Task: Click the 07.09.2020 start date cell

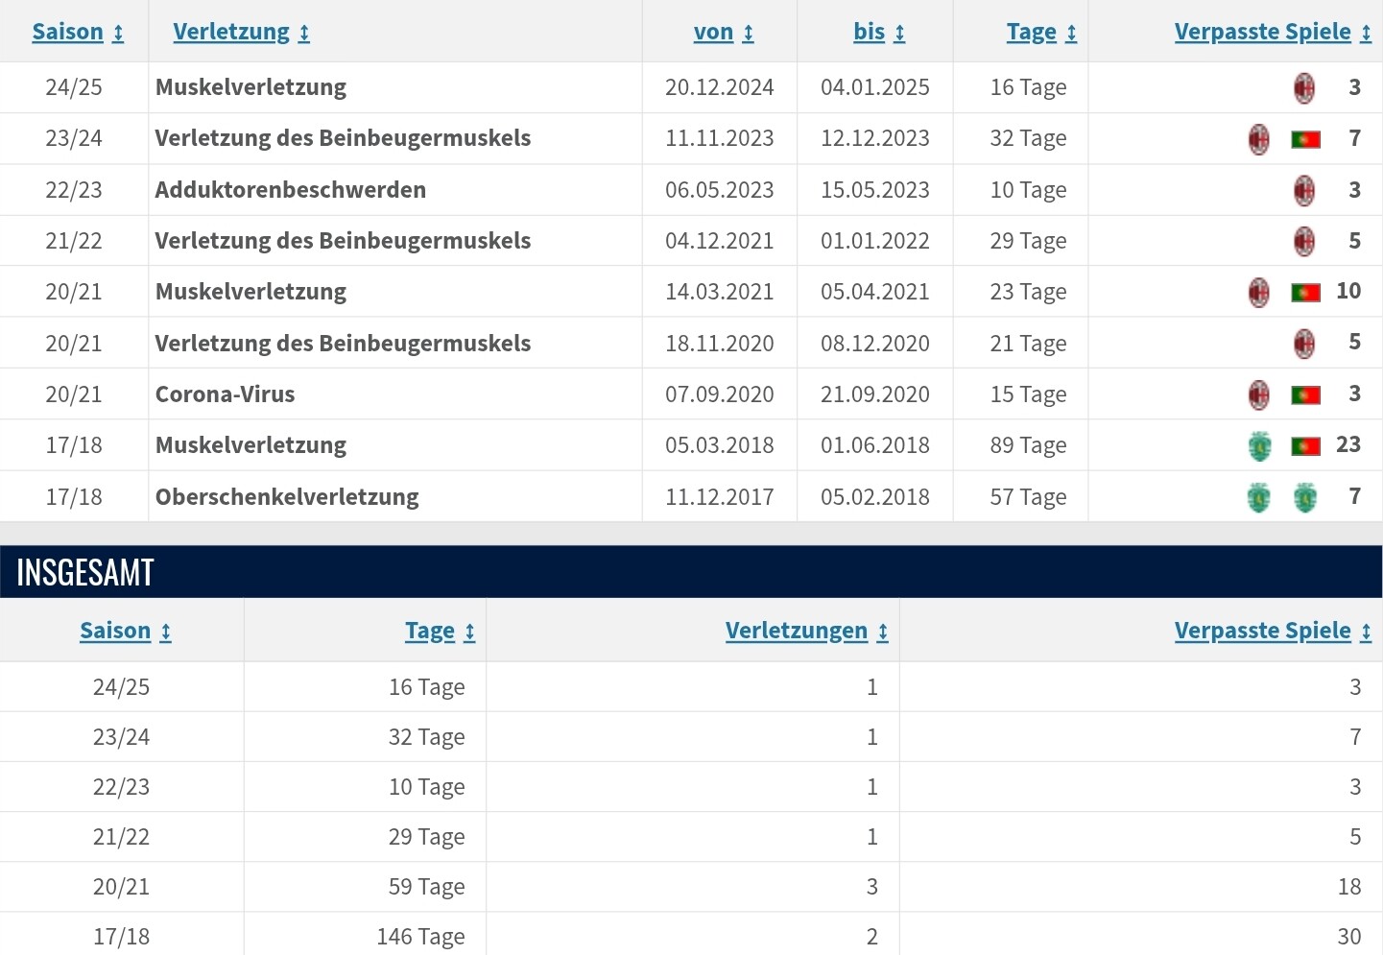Action: click(720, 394)
